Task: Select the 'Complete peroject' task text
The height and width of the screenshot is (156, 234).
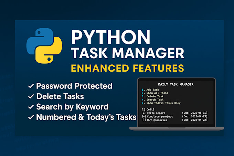Action: pos(160,117)
